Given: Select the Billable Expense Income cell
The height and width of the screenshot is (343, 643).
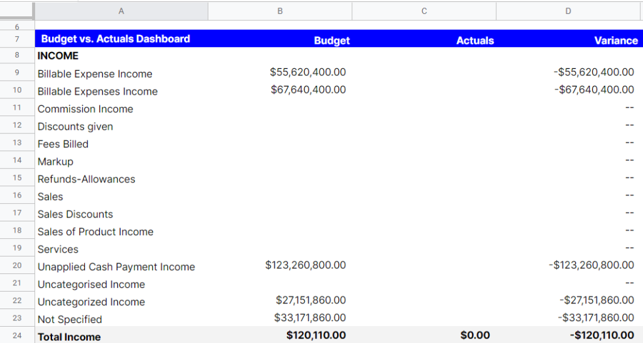Looking at the screenshot, I should pos(121,73).
